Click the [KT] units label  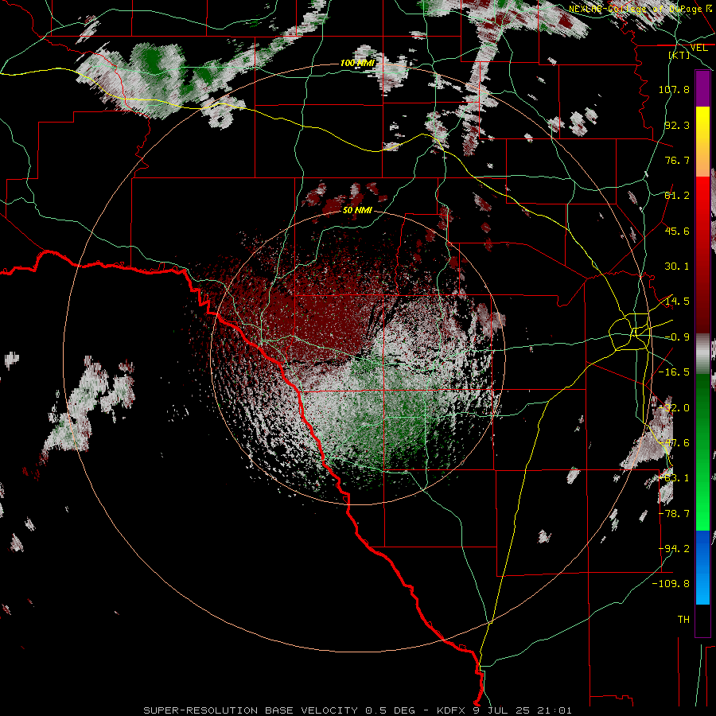pyautogui.click(x=679, y=56)
